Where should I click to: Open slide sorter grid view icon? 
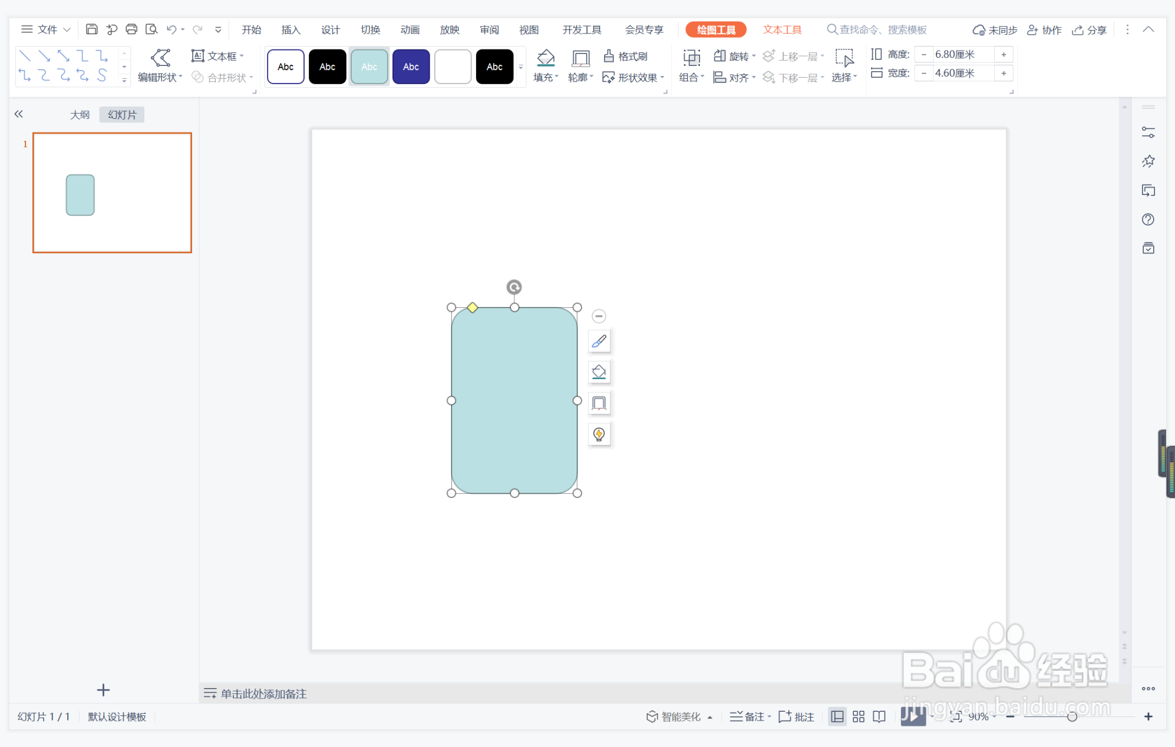tap(858, 716)
